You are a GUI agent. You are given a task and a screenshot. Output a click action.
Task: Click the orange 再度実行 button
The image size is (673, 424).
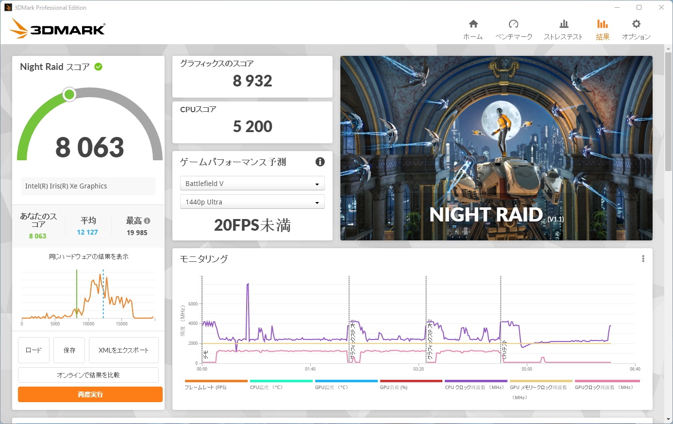tap(90, 394)
